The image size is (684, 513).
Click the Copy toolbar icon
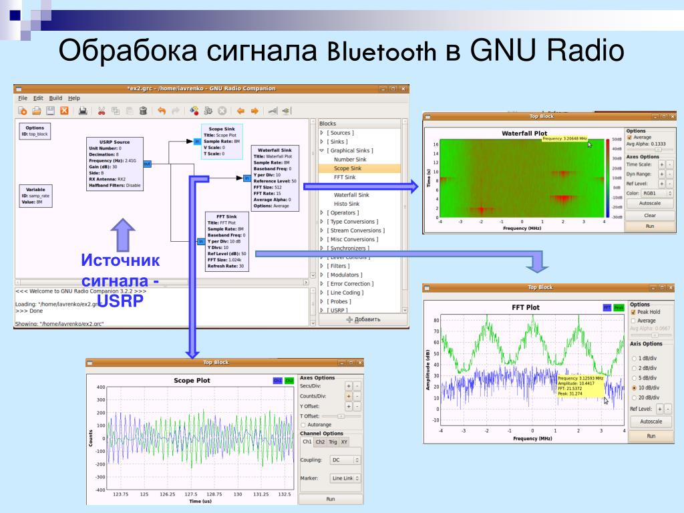pos(115,111)
